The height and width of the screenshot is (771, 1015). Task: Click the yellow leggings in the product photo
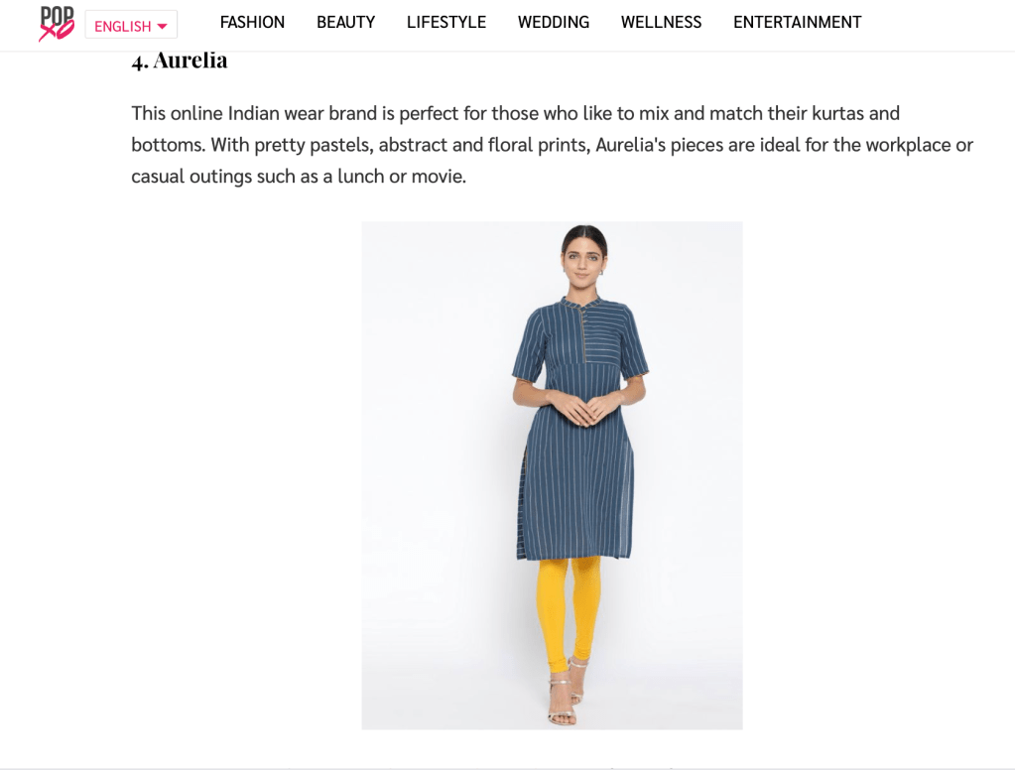point(568,612)
